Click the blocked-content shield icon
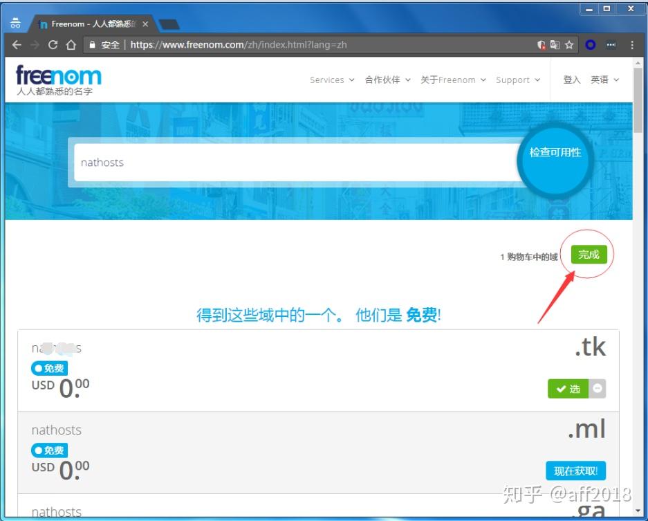Viewport: 648px width, 521px height. pos(541,44)
